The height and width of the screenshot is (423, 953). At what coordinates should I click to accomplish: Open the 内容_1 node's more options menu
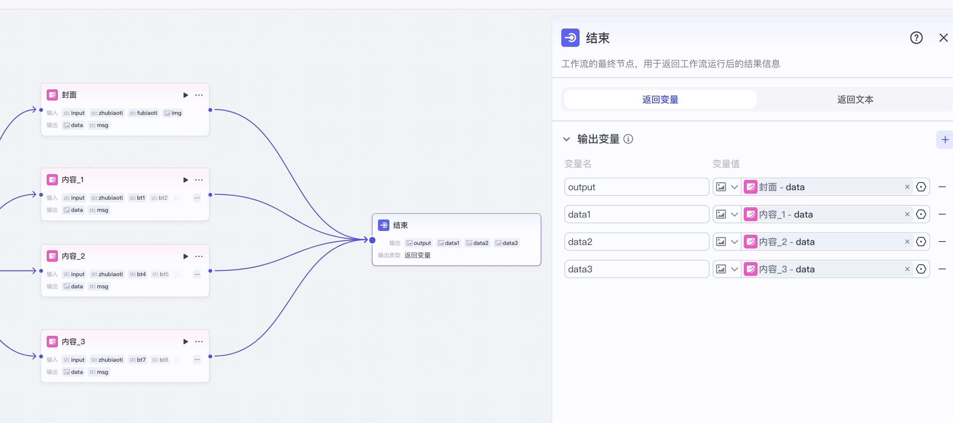click(199, 180)
